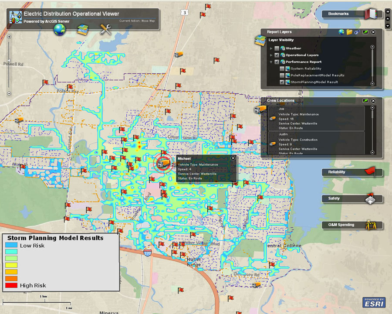
Task: Open the Reliability widget
Action: (x=352, y=172)
